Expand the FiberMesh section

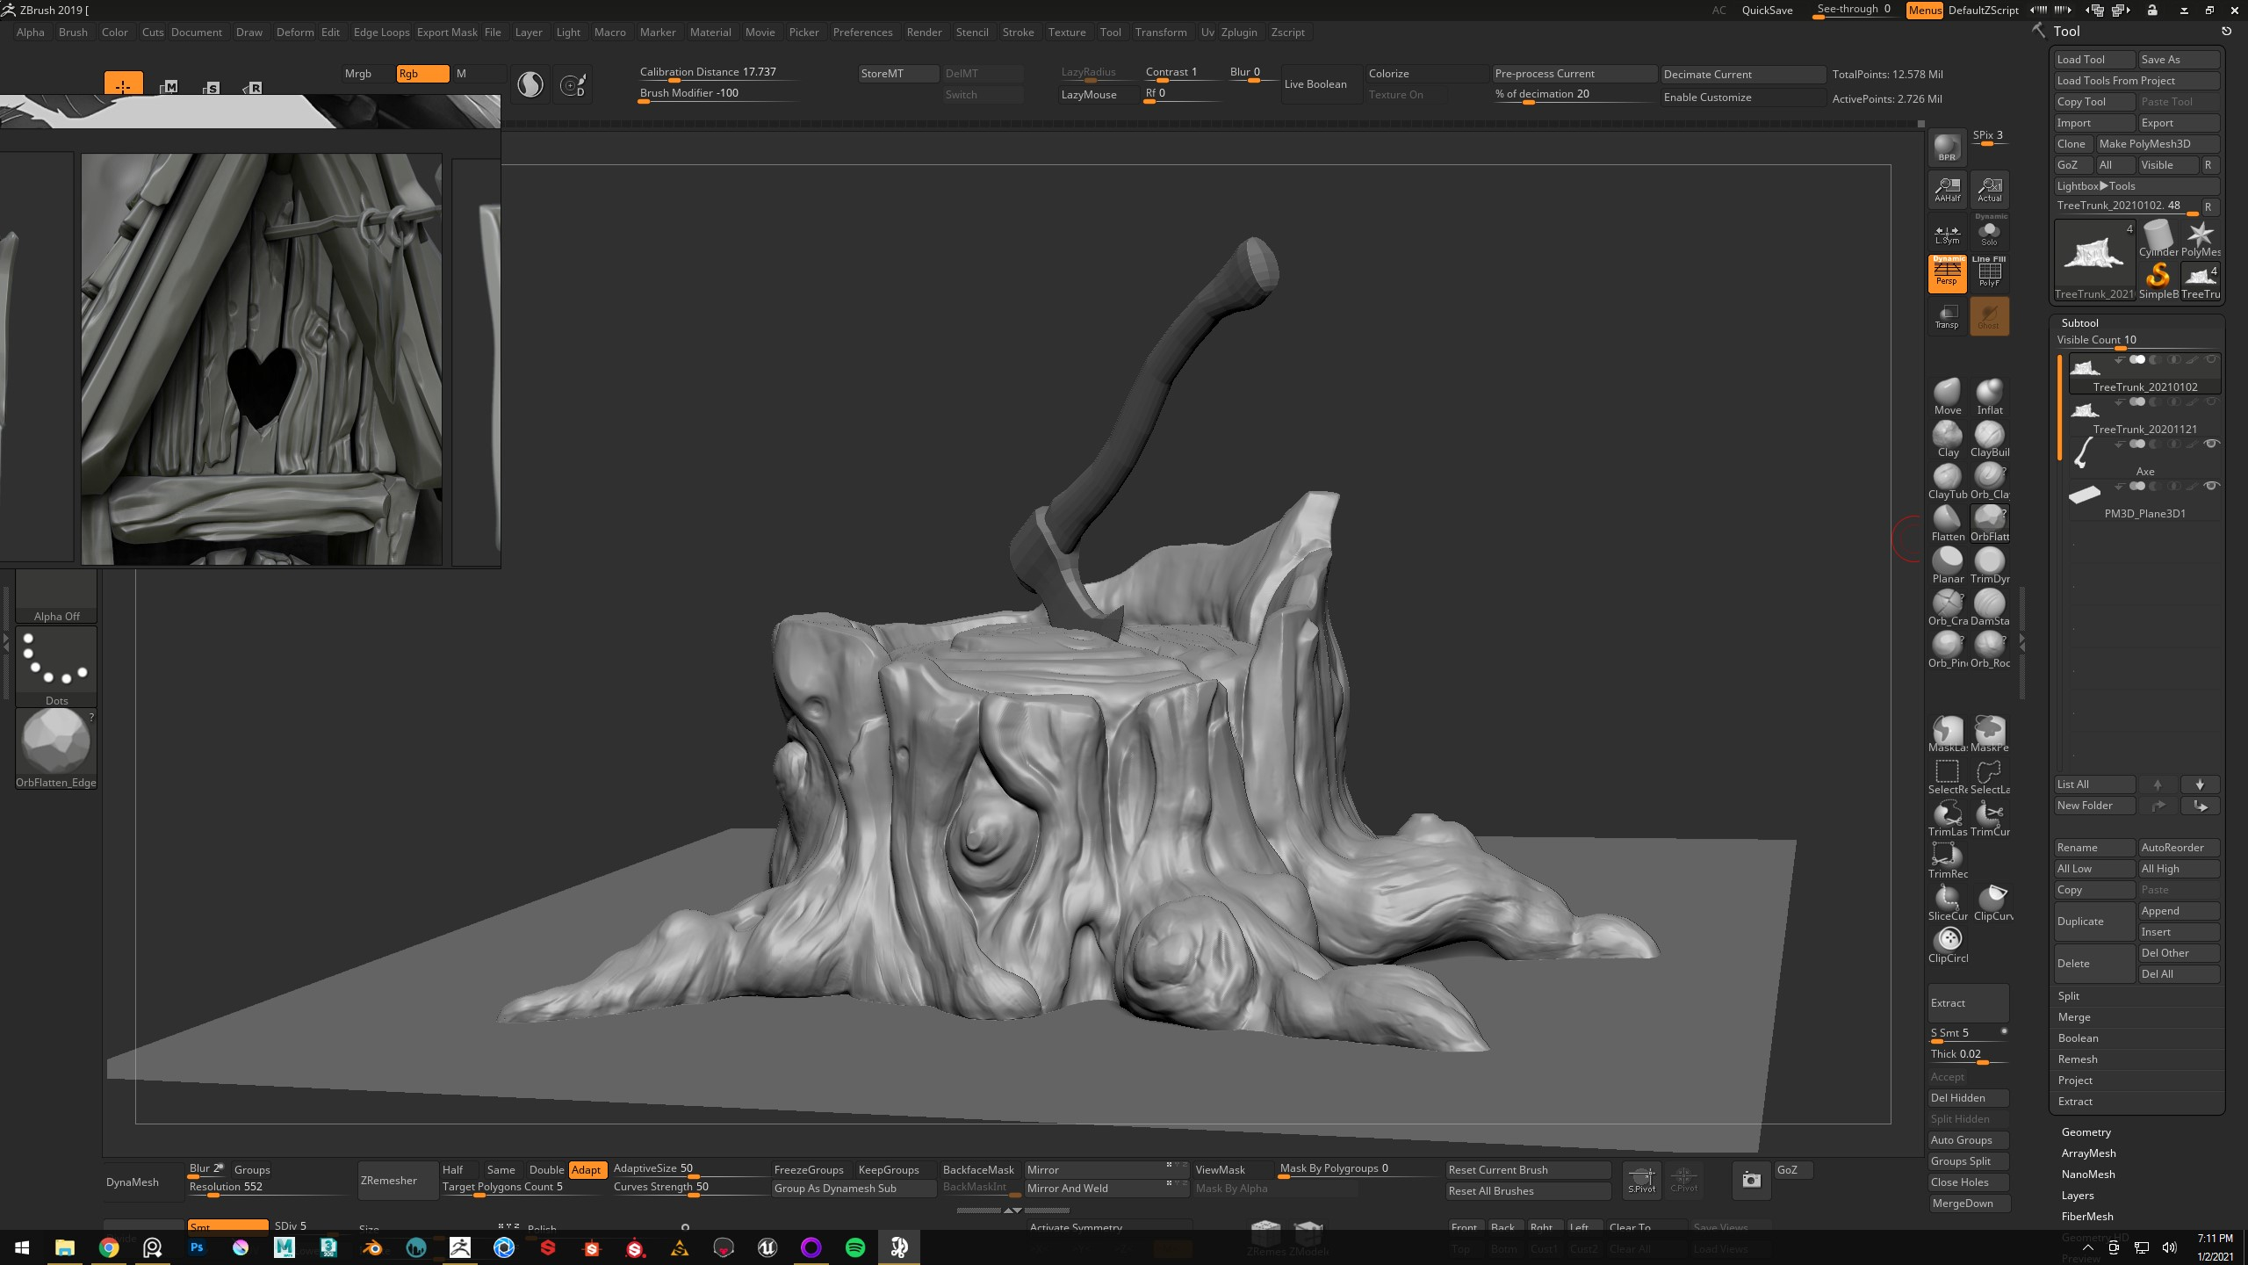point(2086,1217)
